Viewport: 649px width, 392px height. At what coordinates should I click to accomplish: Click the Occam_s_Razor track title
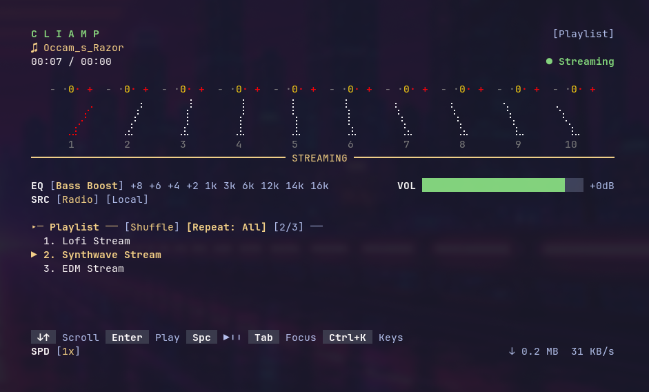click(x=83, y=48)
